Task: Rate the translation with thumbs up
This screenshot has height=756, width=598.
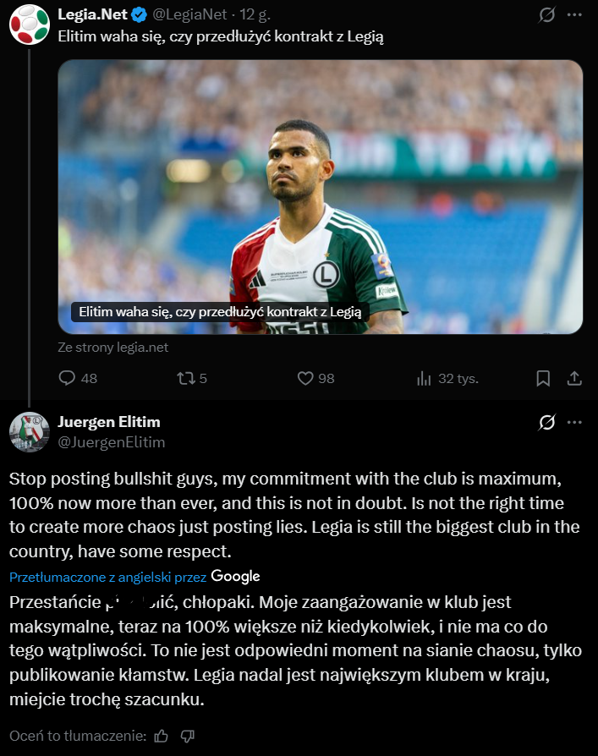Action: click(x=162, y=736)
